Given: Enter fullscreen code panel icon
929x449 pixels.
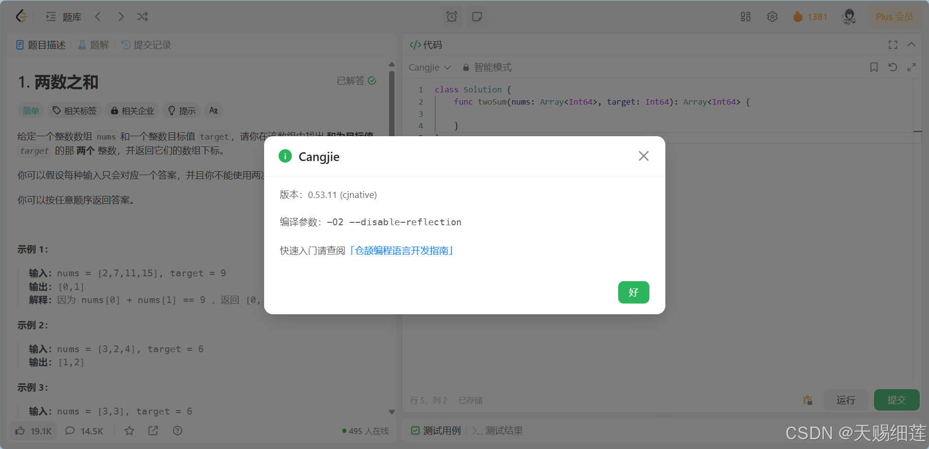Looking at the screenshot, I should (x=893, y=45).
